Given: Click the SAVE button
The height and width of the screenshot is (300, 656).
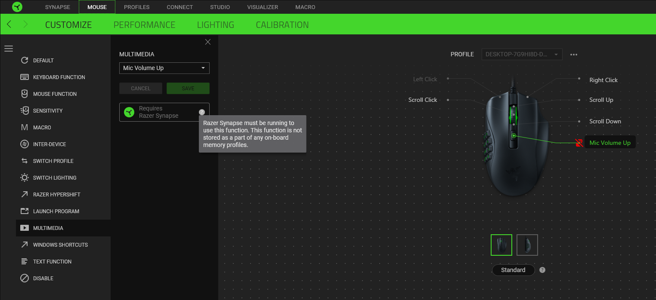Looking at the screenshot, I should [188, 88].
